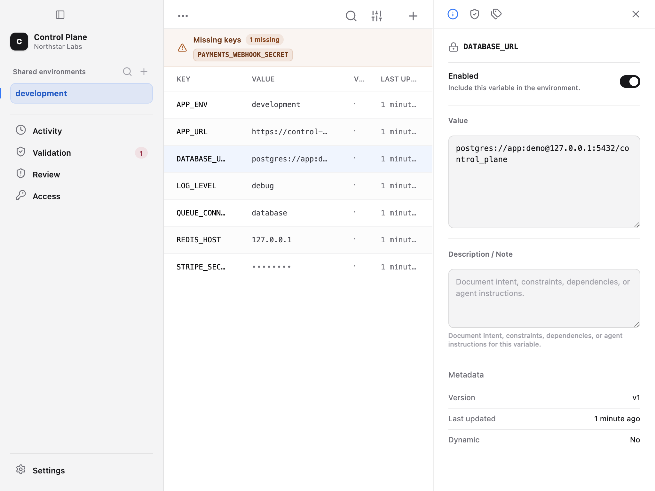Switch to the validation shield inspector tab
The height and width of the screenshot is (491, 655).
475,14
